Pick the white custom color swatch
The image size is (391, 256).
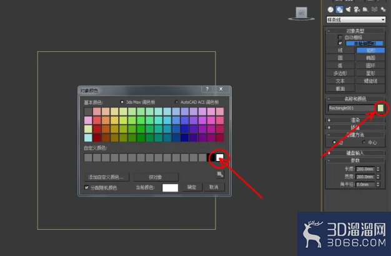[x=220, y=157]
